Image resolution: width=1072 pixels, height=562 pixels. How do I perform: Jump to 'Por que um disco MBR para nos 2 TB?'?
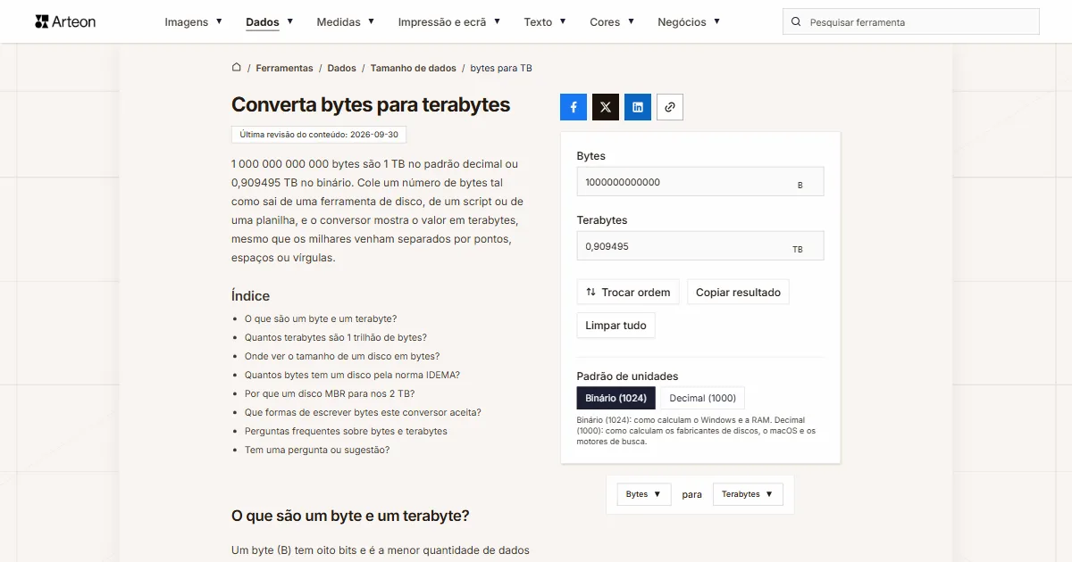tap(330, 393)
